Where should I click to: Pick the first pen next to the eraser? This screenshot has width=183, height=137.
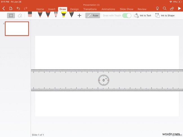(40, 14)
